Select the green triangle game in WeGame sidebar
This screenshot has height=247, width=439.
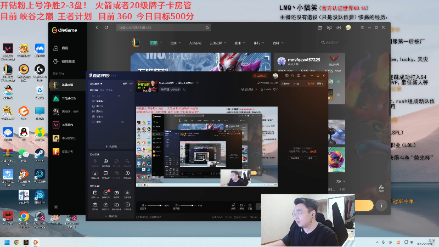click(56, 98)
